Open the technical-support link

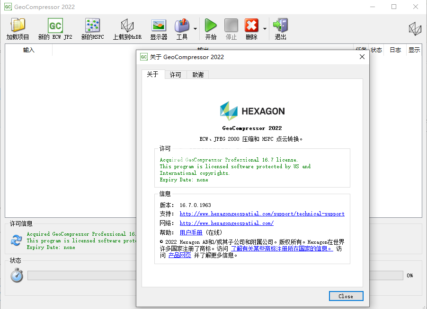pyautogui.click(x=262, y=214)
